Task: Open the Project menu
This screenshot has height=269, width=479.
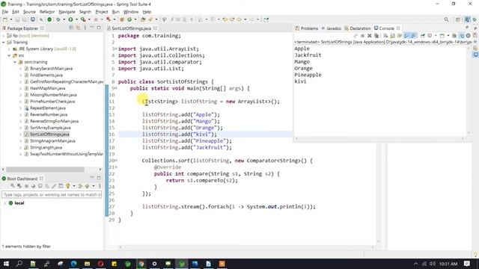Action: [x=102, y=12]
